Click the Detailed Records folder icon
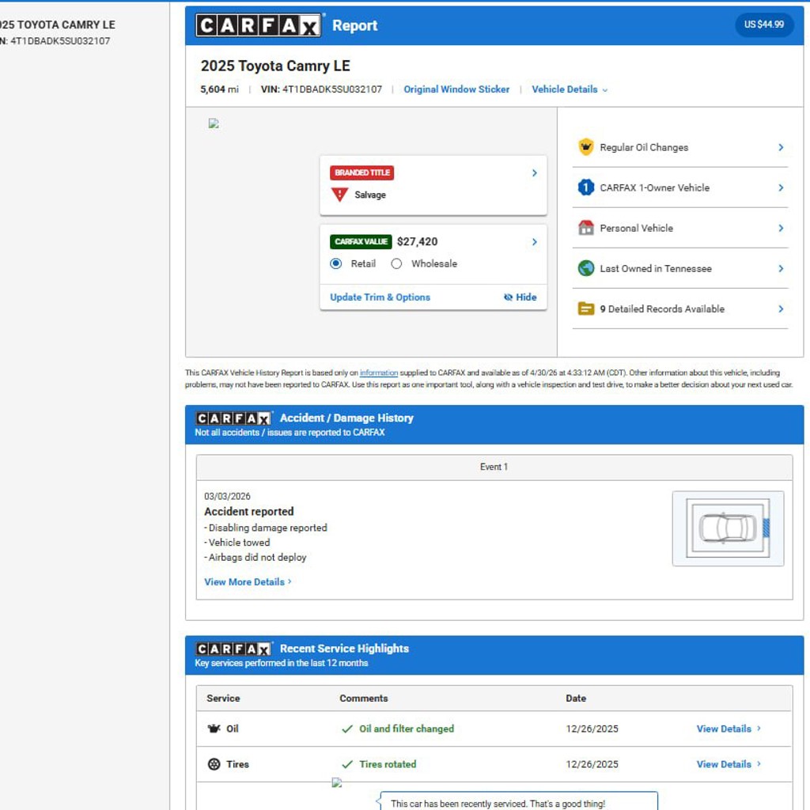The width and height of the screenshot is (810, 810). [586, 309]
